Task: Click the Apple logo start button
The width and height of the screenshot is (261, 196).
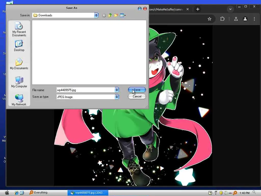Action: [x=7, y=193]
